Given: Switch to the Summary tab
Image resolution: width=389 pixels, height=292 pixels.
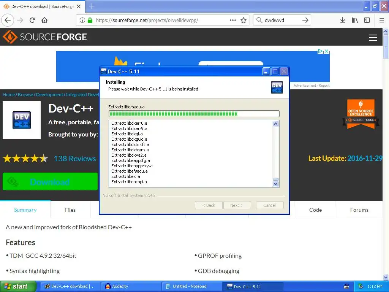Looking at the screenshot, I should pyautogui.click(x=25, y=210).
